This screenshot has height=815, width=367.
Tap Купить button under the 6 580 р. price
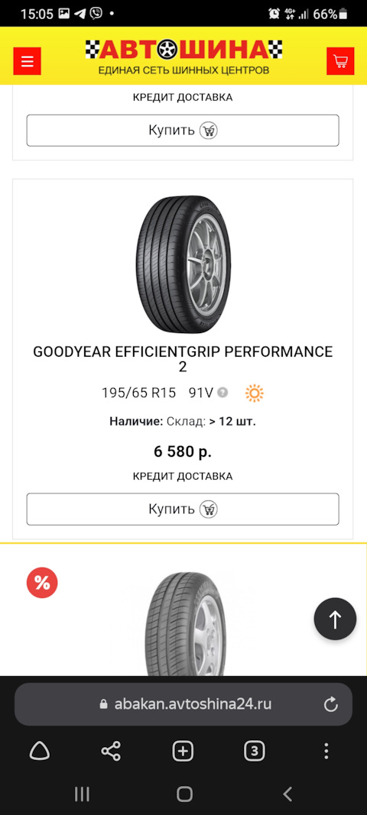coord(183,509)
